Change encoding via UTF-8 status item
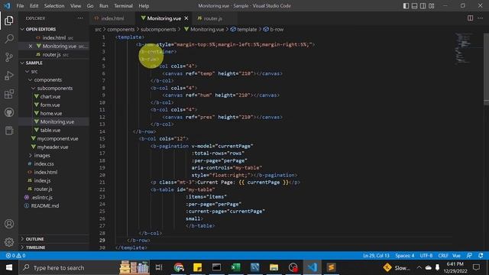 pyautogui.click(x=426, y=255)
